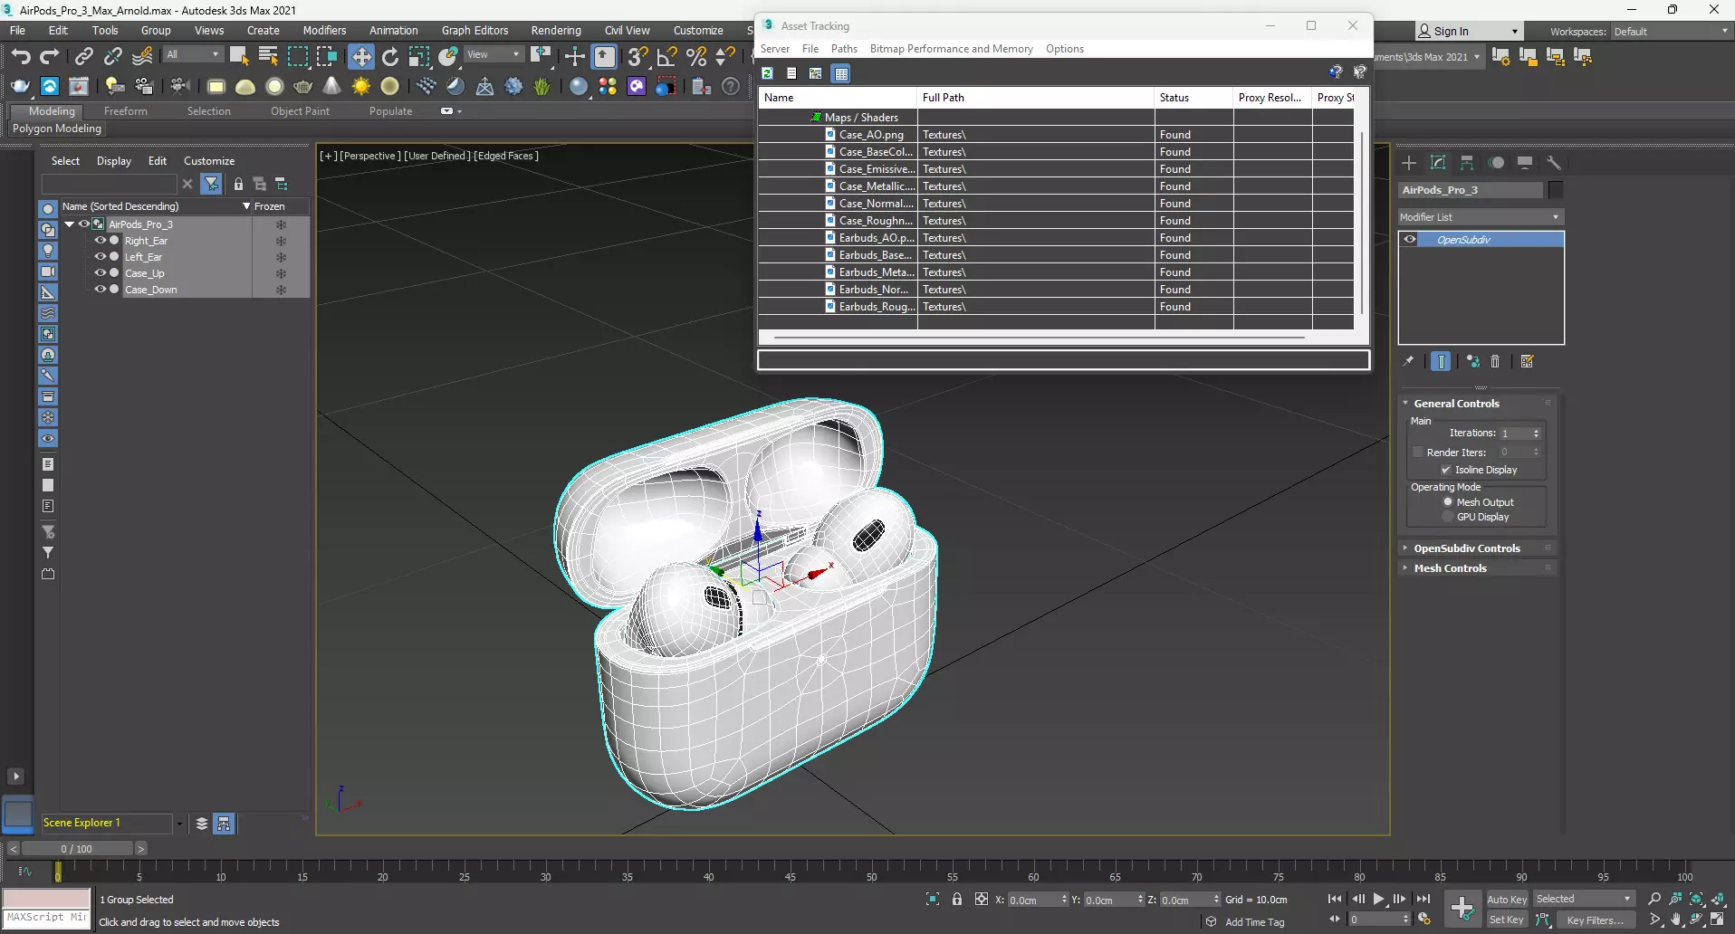1735x934 pixels.
Task: Open the Display command panel tab
Action: pos(1526,163)
